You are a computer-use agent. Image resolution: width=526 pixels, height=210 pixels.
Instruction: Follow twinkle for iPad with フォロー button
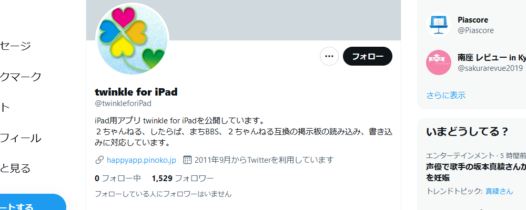[x=367, y=56]
